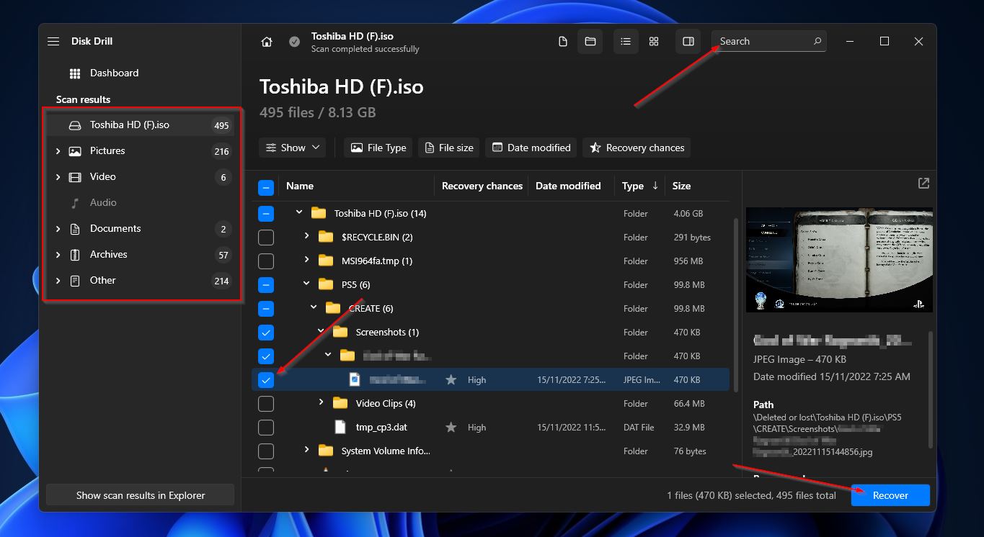Expand the $RECYCLE.BIN (2) folder
The image size is (984, 537).
(306, 236)
